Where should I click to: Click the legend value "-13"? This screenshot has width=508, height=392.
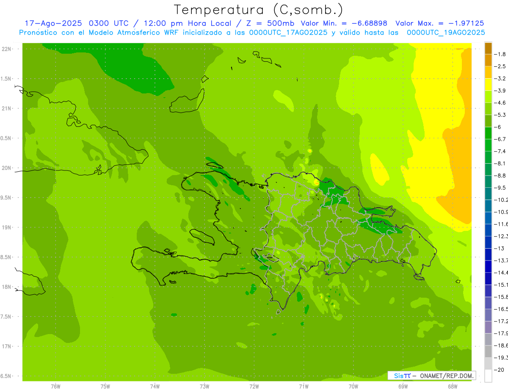coord(499,248)
